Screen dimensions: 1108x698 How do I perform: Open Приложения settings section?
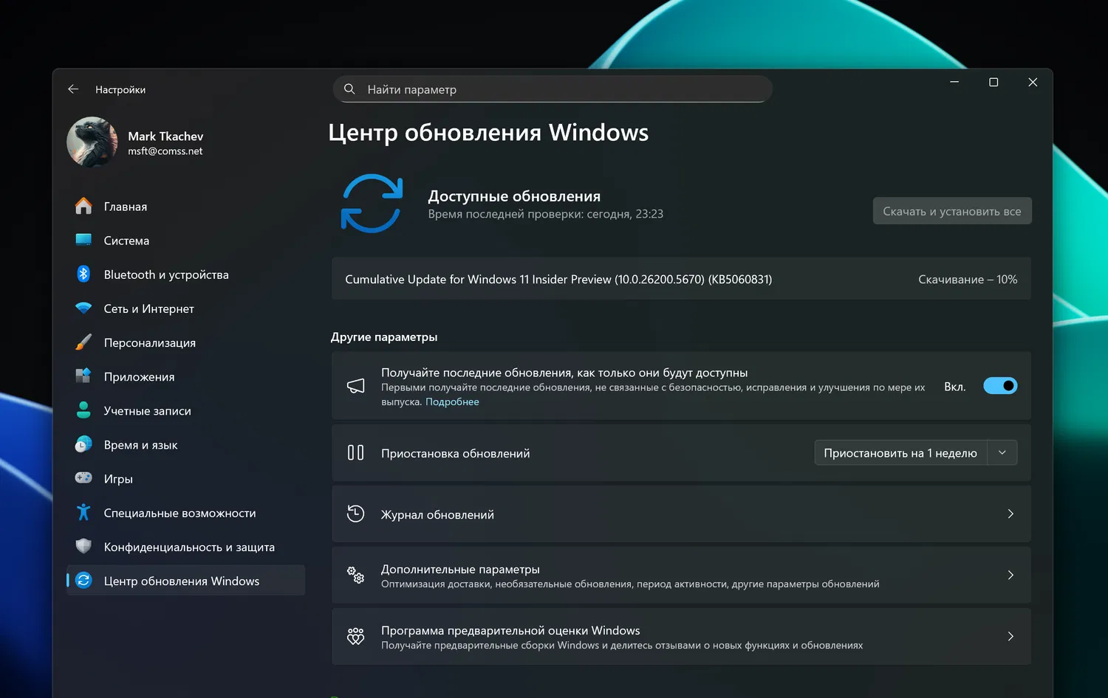(x=185, y=376)
